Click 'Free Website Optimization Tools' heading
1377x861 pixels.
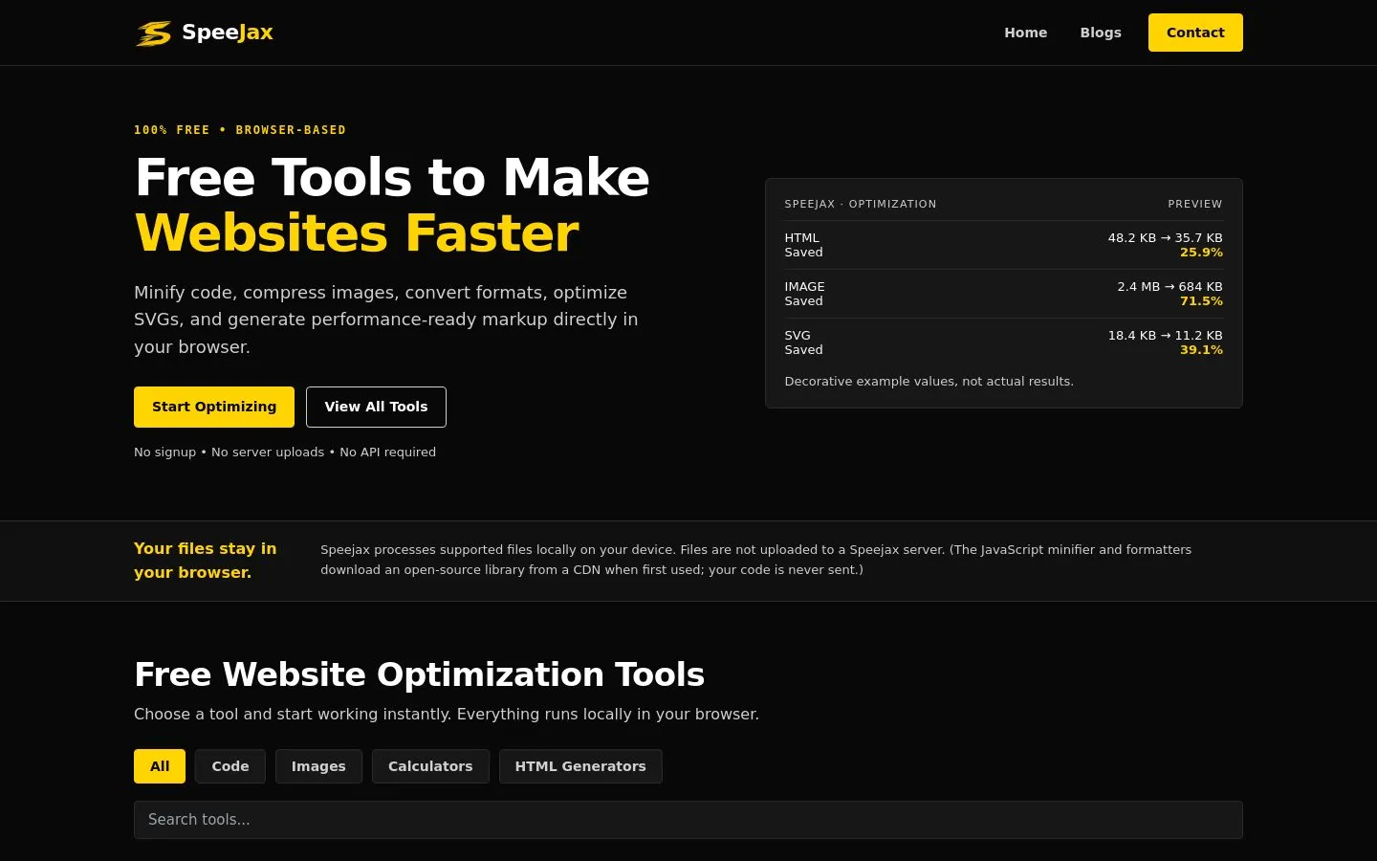(419, 674)
